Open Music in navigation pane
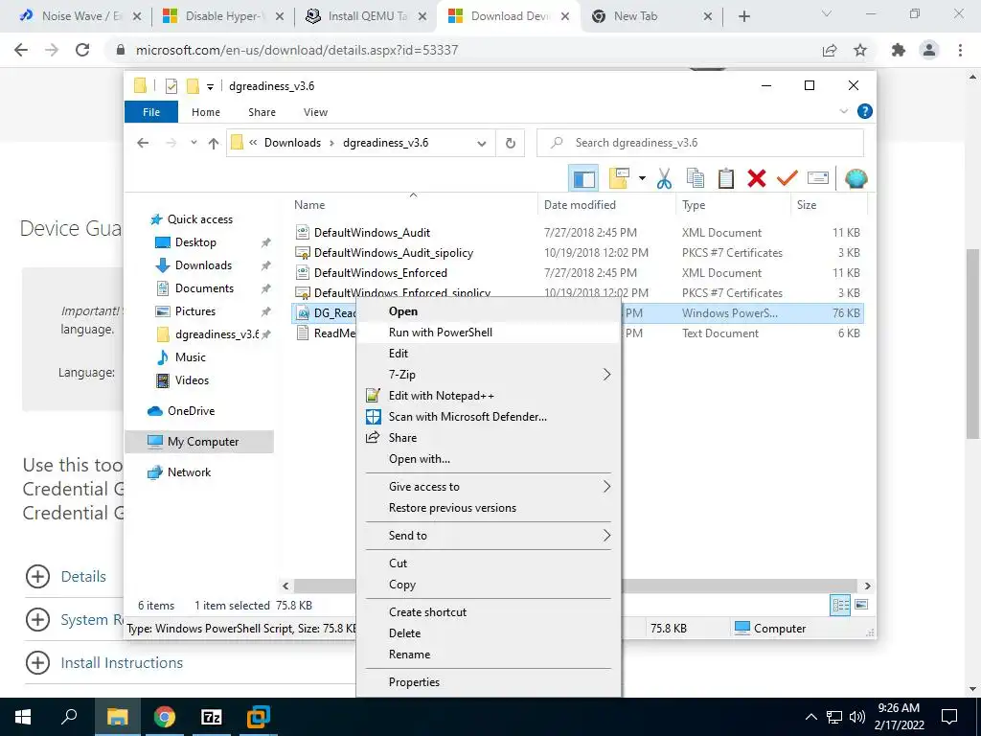Viewport: 981px width, 736px height. [191, 357]
